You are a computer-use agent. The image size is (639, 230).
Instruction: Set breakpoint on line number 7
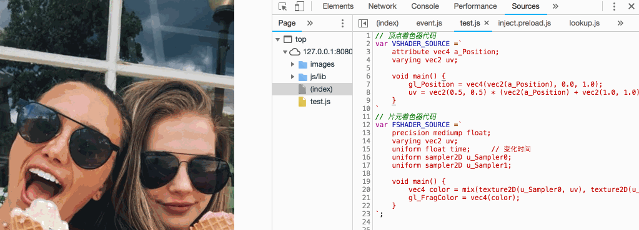click(x=368, y=84)
